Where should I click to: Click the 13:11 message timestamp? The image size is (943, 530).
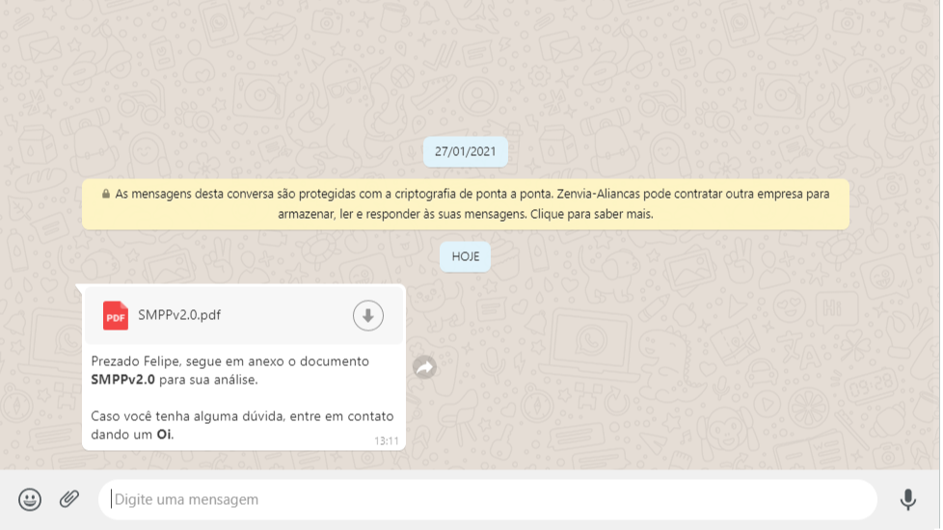pos(386,441)
